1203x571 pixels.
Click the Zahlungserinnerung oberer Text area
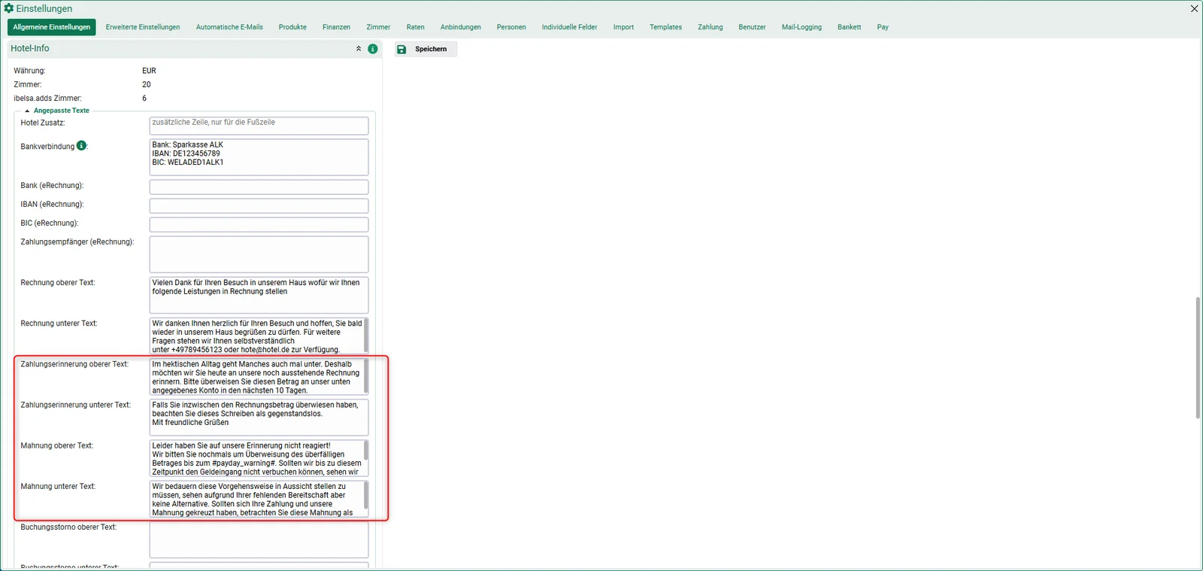259,376
